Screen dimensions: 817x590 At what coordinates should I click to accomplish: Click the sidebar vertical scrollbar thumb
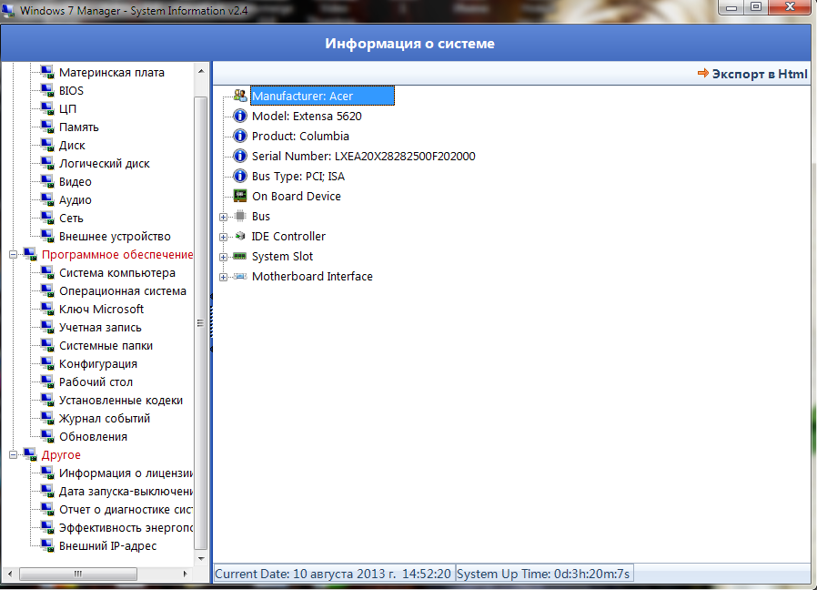click(x=200, y=323)
